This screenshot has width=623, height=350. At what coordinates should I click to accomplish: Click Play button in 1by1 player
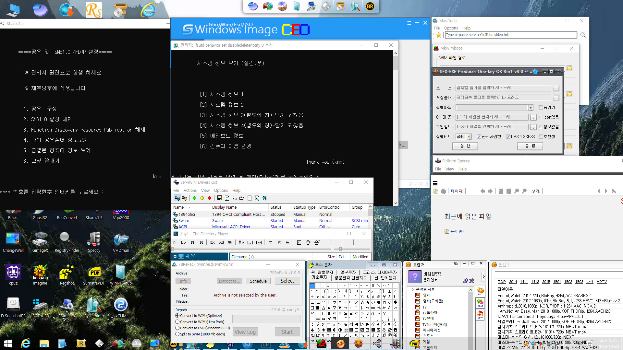pos(175,242)
